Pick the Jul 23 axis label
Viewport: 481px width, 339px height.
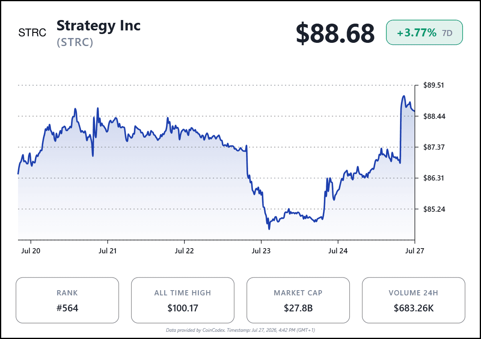(261, 251)
